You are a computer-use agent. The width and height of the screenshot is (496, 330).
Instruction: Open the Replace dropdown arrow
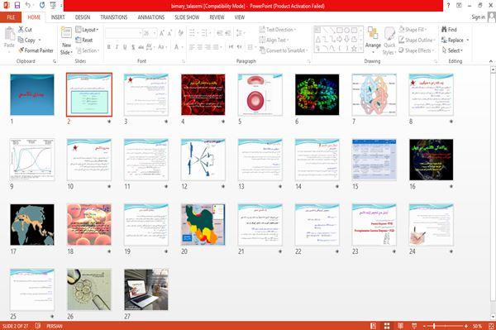(468, 41)
